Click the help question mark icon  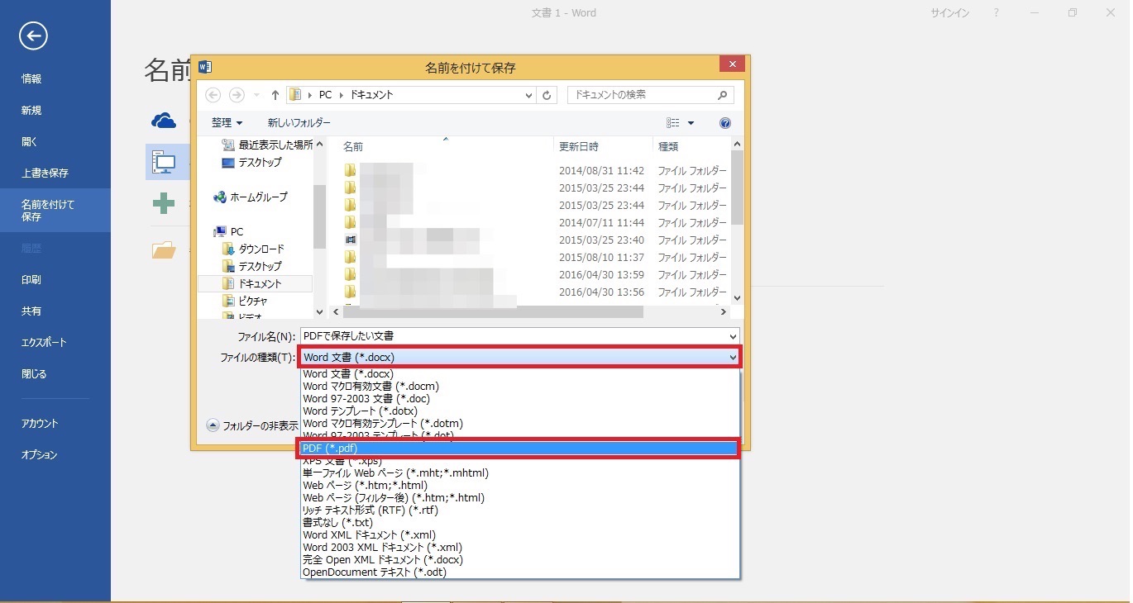coord(725,123)
